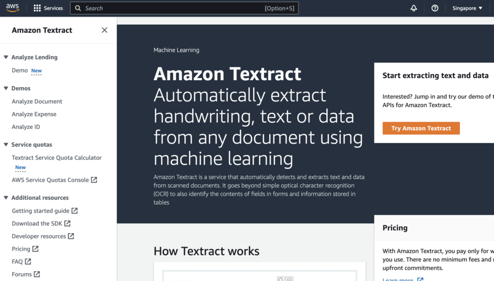Viewport: 494px width, 281px height.
Task: Open the Services grid menu
Action: pyautogui.click(x=48, y=8)
